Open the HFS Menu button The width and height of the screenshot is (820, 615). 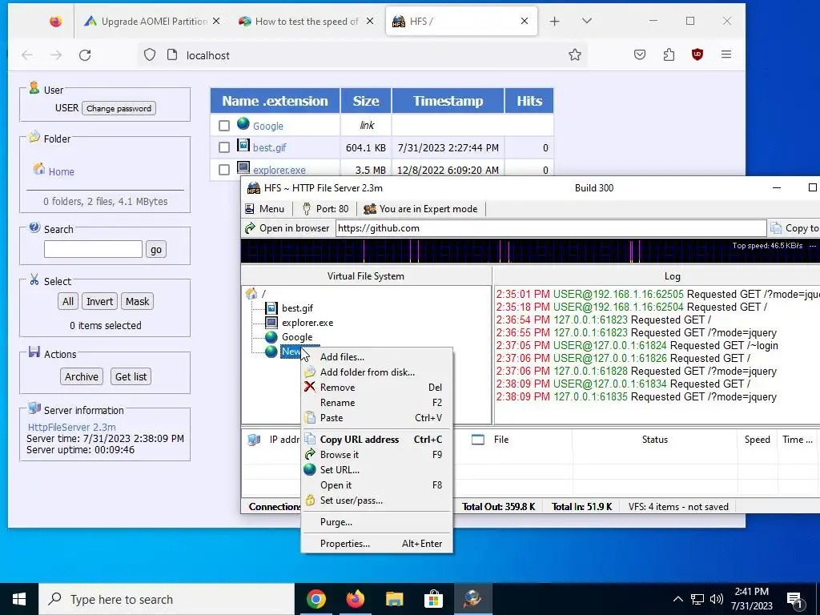265,209
